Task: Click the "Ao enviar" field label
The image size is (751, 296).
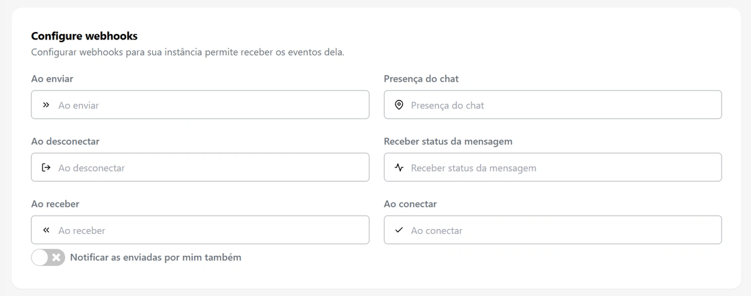Action: (x=52, y=79)
